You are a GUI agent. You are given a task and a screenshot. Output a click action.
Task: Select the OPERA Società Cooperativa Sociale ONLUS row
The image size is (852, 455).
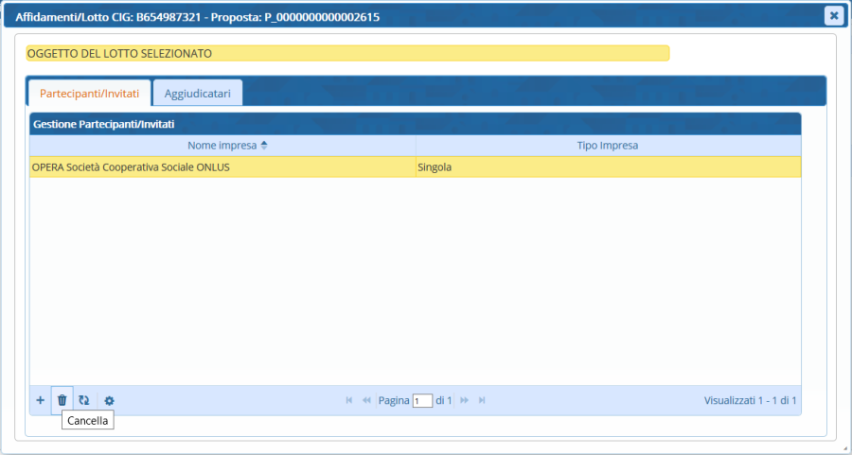(131, 167)
